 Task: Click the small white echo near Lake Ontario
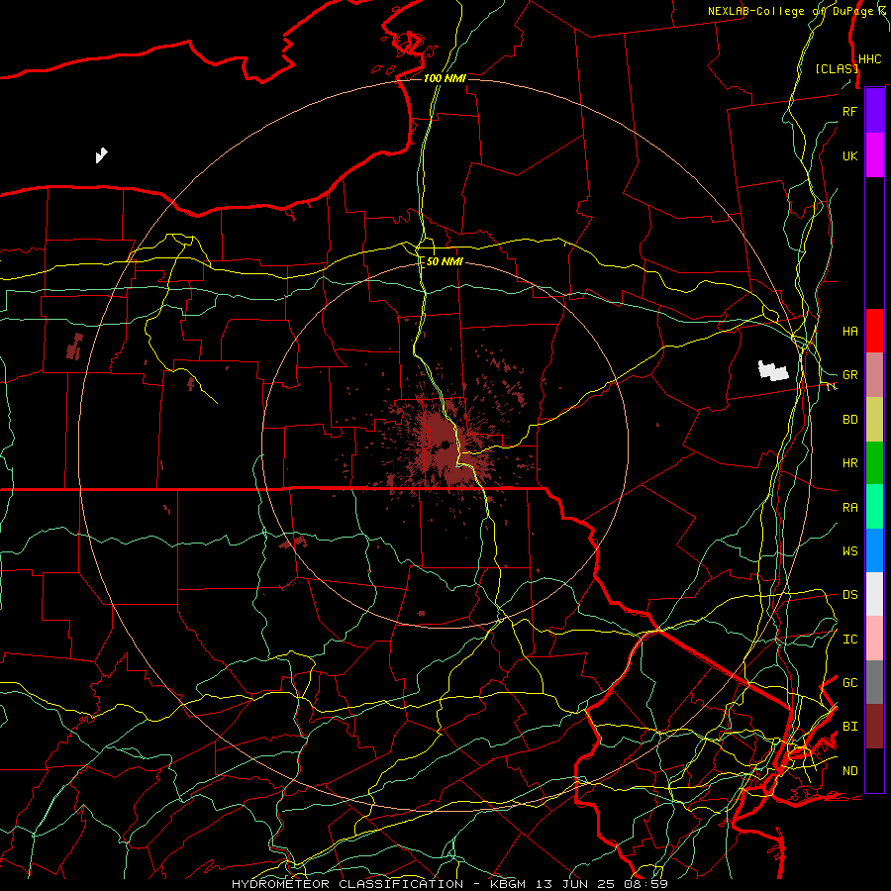tap(101, 155)
